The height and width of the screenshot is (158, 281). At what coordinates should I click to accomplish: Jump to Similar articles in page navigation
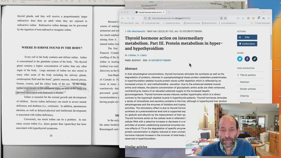point(248,89)
